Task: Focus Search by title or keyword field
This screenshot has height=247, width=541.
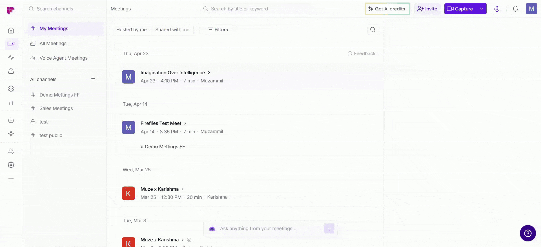Action: coord(254,9)
